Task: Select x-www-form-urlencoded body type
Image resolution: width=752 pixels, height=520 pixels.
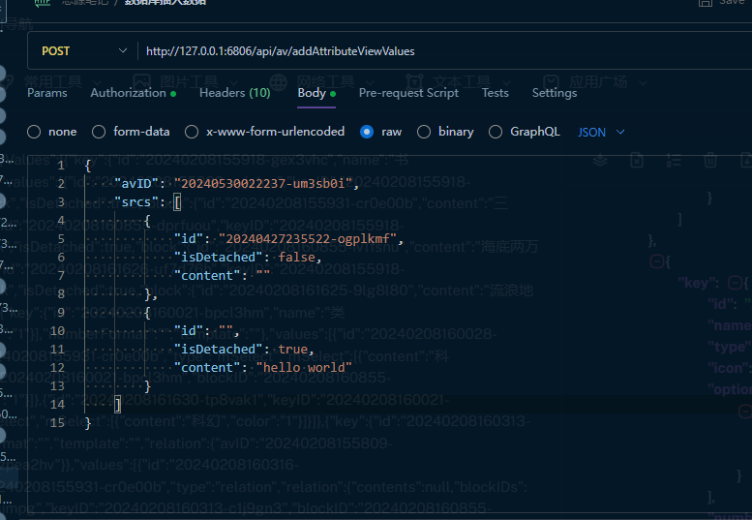Action: point(192,132)
